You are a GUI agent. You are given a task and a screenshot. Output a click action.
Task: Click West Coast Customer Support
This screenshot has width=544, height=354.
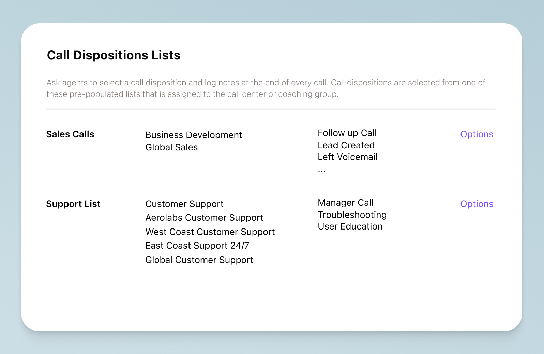[x=210, y=232]
